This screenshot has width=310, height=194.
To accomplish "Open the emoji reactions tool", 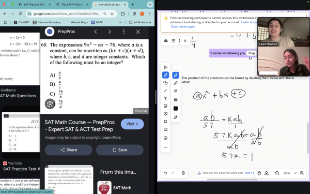I will click(x=165, y=138).
